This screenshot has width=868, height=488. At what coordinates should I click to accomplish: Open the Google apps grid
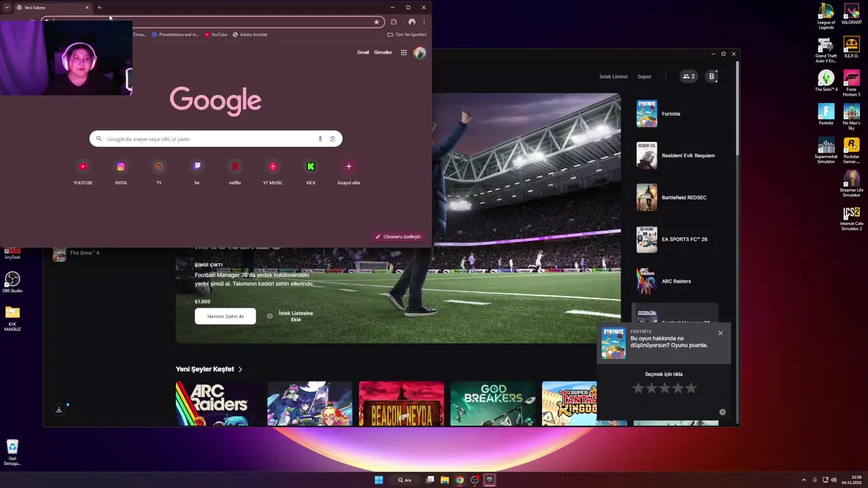click(x=403, y=52)
